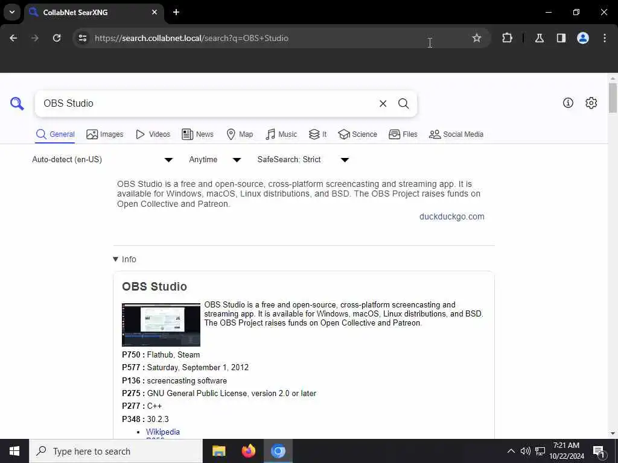The height and width of the screenshot is (463, 618).
Task: Go back to previous page
Action: (13, 38)
